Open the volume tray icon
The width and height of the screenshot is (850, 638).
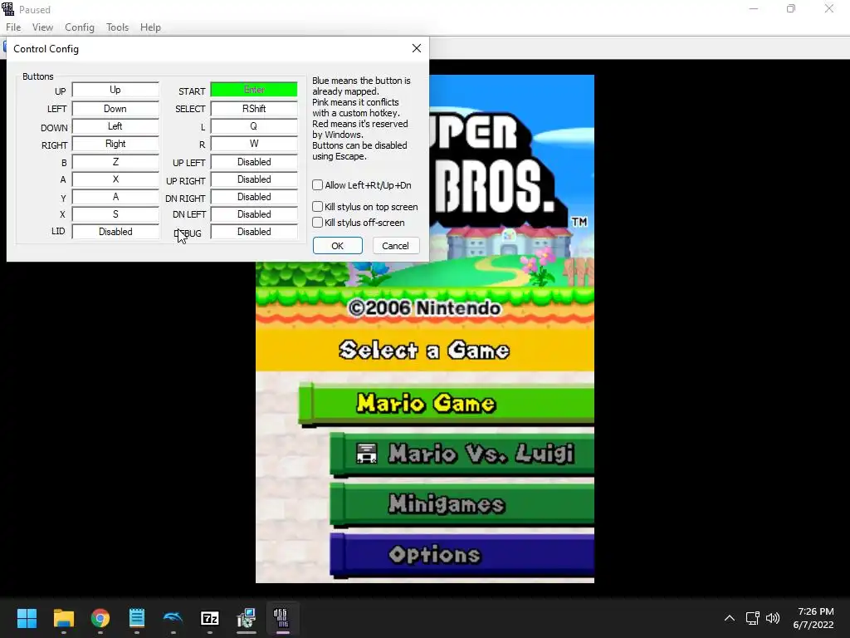coord(773,618)
